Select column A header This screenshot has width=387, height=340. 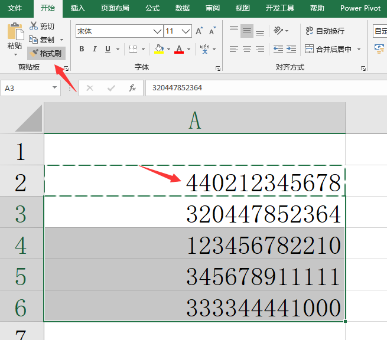(195, 118)
